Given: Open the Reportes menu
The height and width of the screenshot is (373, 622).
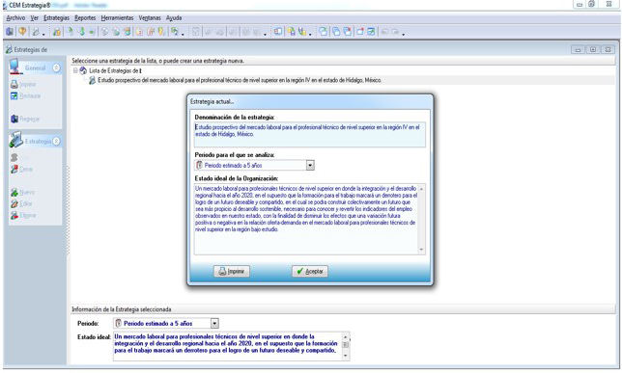Looking at the screenshot, I should (85, 17).
